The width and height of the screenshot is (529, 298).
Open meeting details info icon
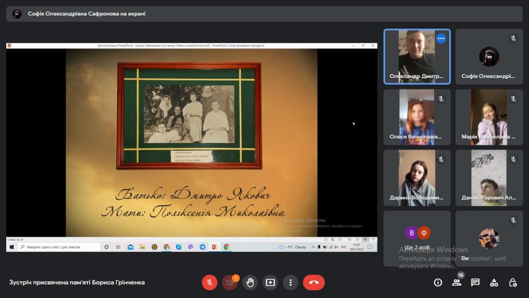pos(438,282)
